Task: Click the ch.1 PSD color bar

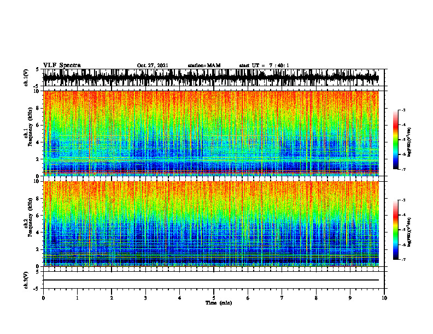Action: (x=396, y=140)
